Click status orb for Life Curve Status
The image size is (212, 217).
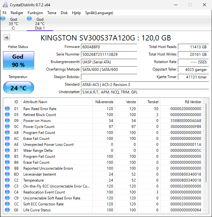(x=7, y=210)
